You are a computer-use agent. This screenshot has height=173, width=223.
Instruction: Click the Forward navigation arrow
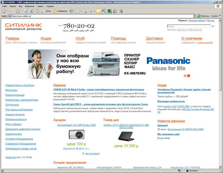[x=17, y=11]
